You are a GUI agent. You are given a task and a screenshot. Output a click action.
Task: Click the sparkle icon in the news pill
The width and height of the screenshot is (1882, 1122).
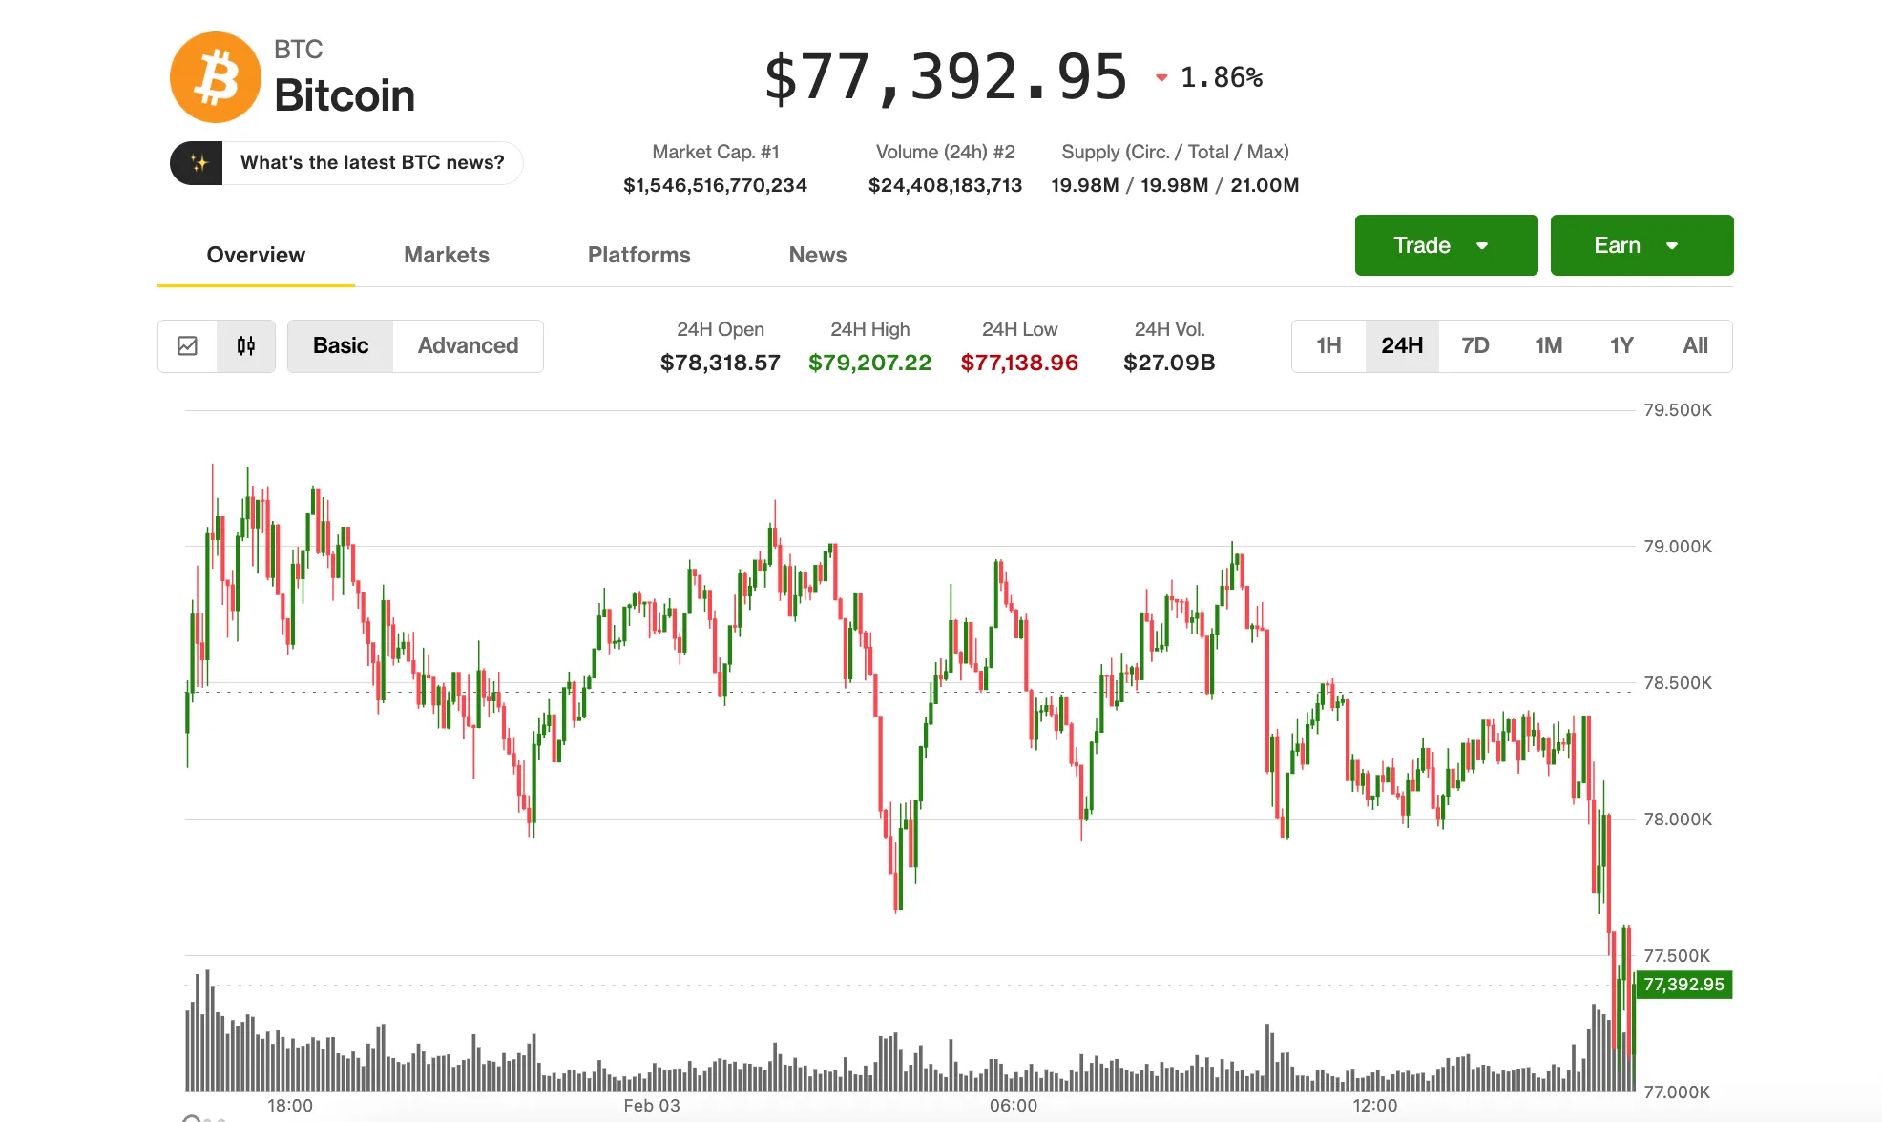point(198,162)
